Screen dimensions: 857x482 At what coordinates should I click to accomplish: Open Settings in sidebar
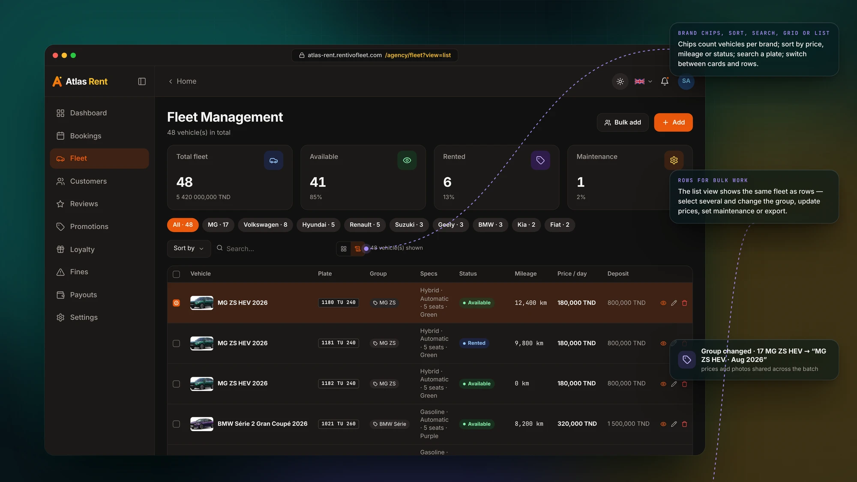pos(99,317)
